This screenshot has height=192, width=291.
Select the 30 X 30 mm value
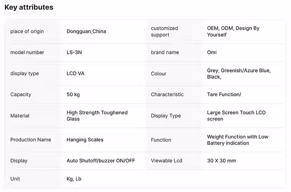[221, 160]
